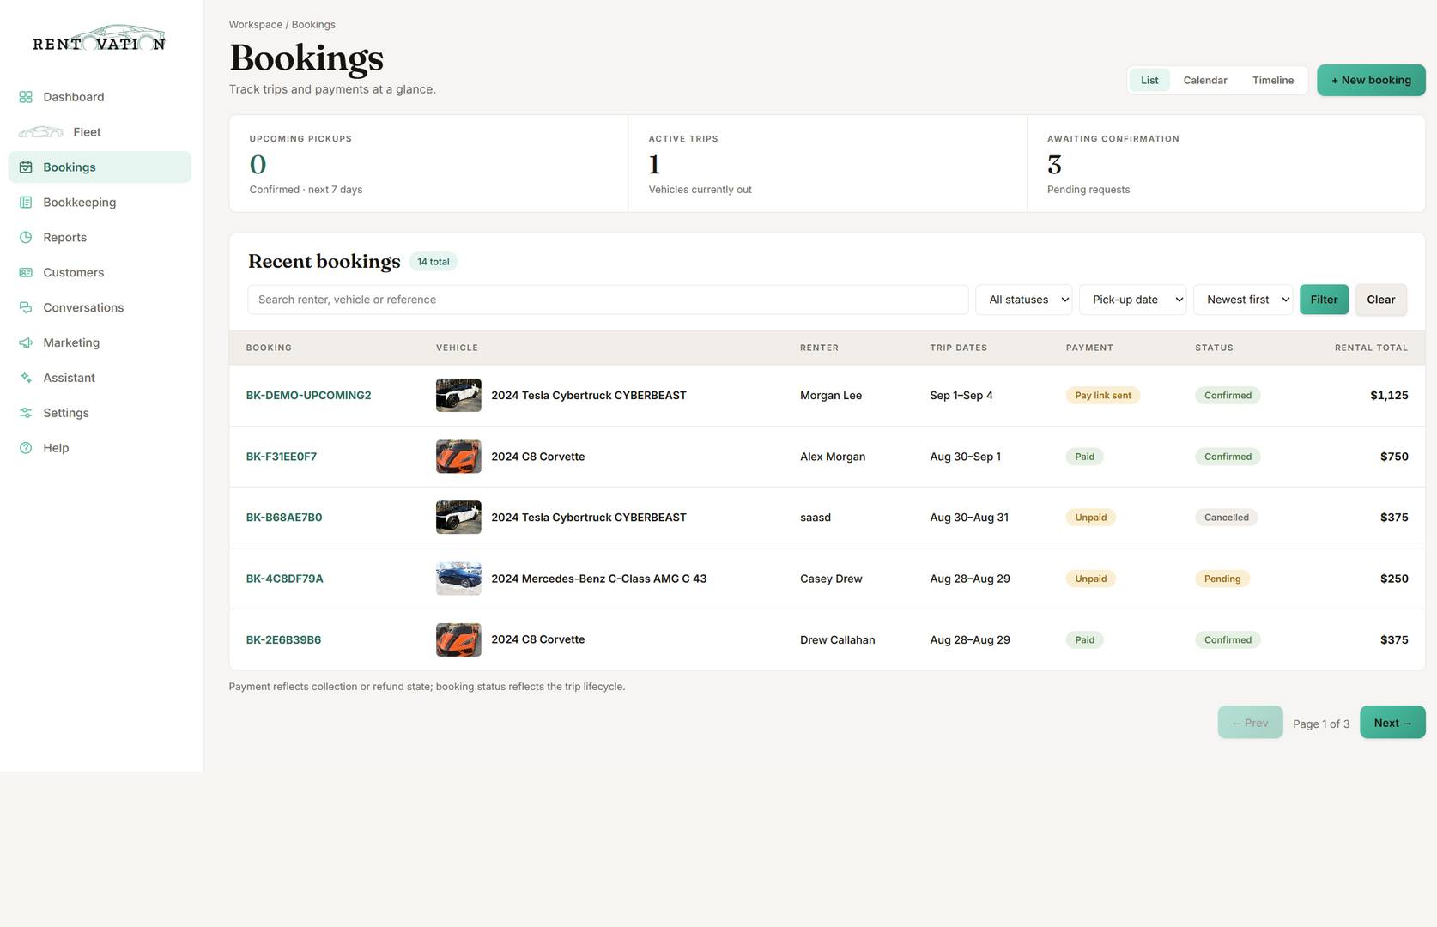The height and width of the screenshot is (927, 1437).
Task: Click the Settings sliders icon
Action: [x=26, y=413]
